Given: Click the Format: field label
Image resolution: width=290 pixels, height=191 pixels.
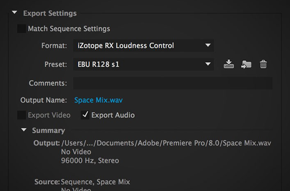Looking at the screenshot, I should click(x=54, y=45).
